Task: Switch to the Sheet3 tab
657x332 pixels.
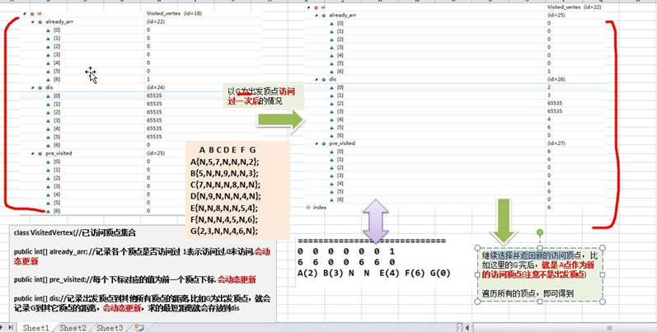Action: coord(110,328)
